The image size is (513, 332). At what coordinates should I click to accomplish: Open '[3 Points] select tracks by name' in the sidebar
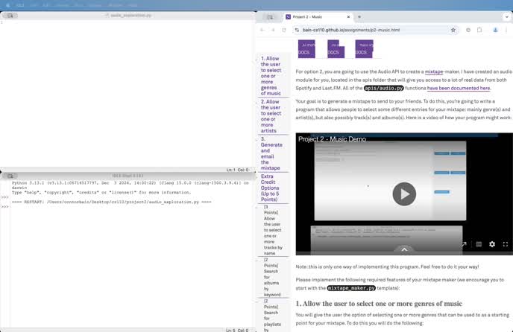273,230
